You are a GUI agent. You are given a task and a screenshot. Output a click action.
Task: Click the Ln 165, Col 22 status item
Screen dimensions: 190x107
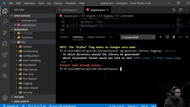116,106
